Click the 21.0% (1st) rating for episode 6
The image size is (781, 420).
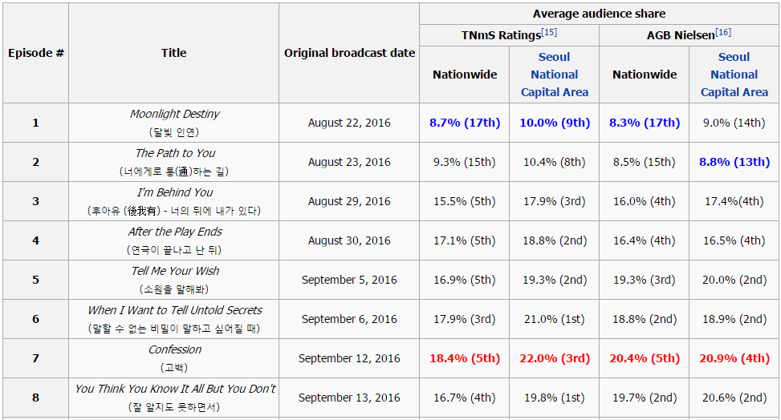555,320
